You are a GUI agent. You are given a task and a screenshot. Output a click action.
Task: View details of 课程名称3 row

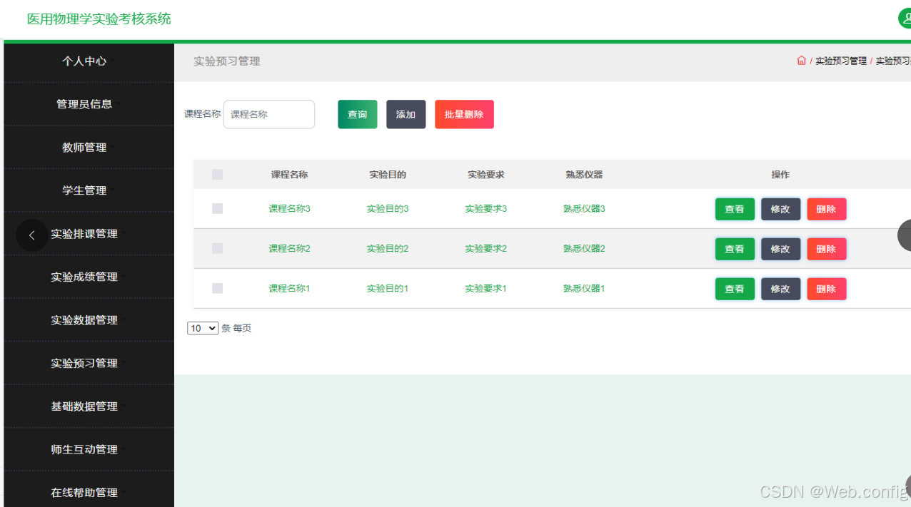735,209
